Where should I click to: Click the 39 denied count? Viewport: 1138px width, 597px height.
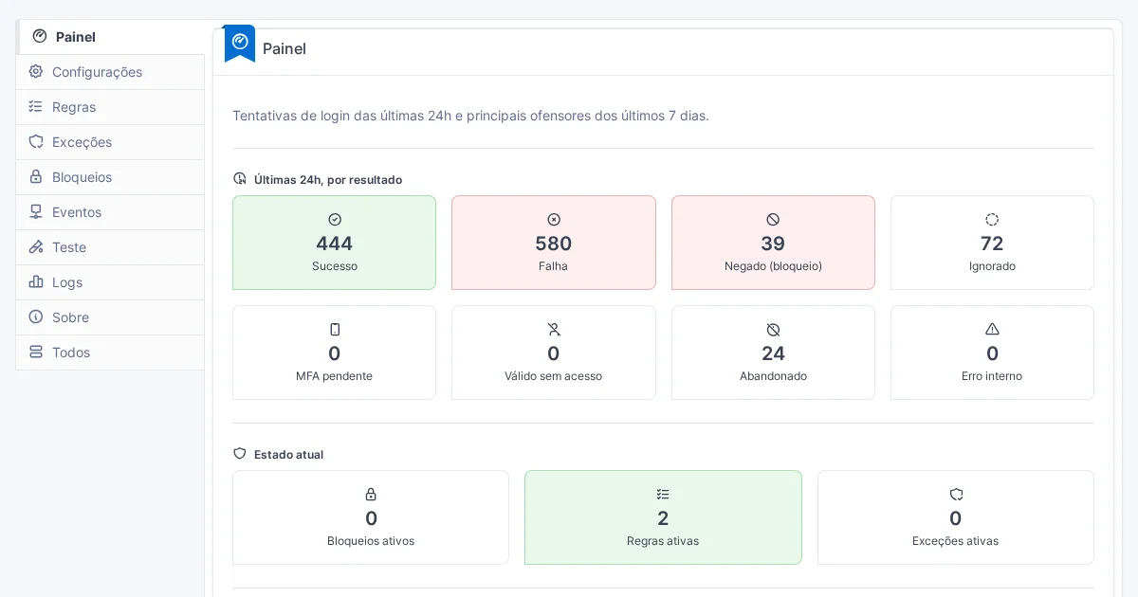point(773,244)
